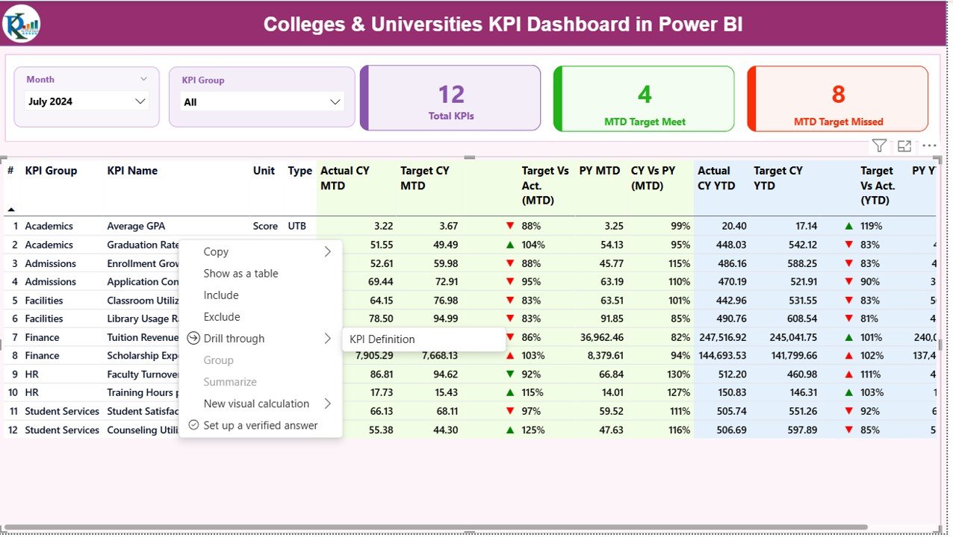
Task: Open the KPI Group dropdown showing All
Action: [x=261, y=102]
